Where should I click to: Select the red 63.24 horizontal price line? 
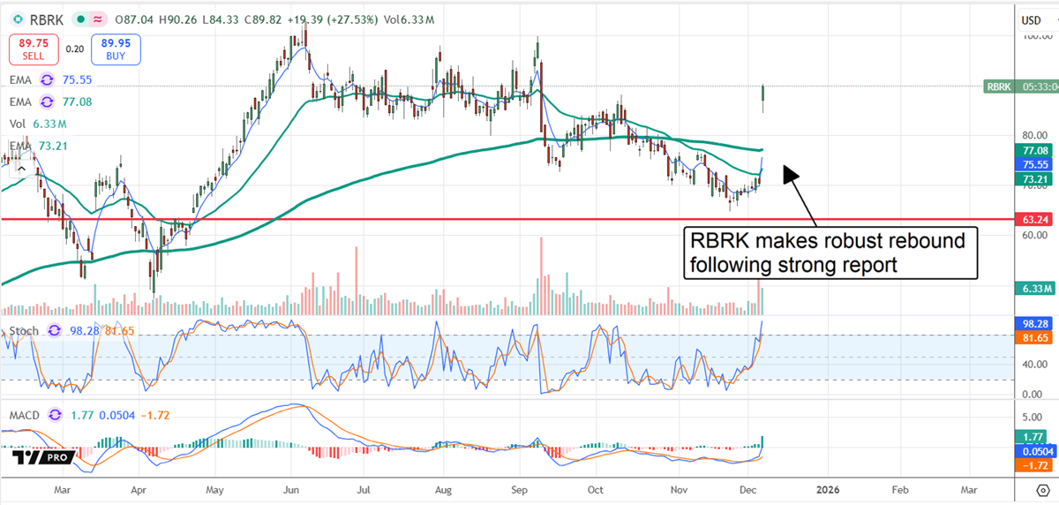[441, 218]
